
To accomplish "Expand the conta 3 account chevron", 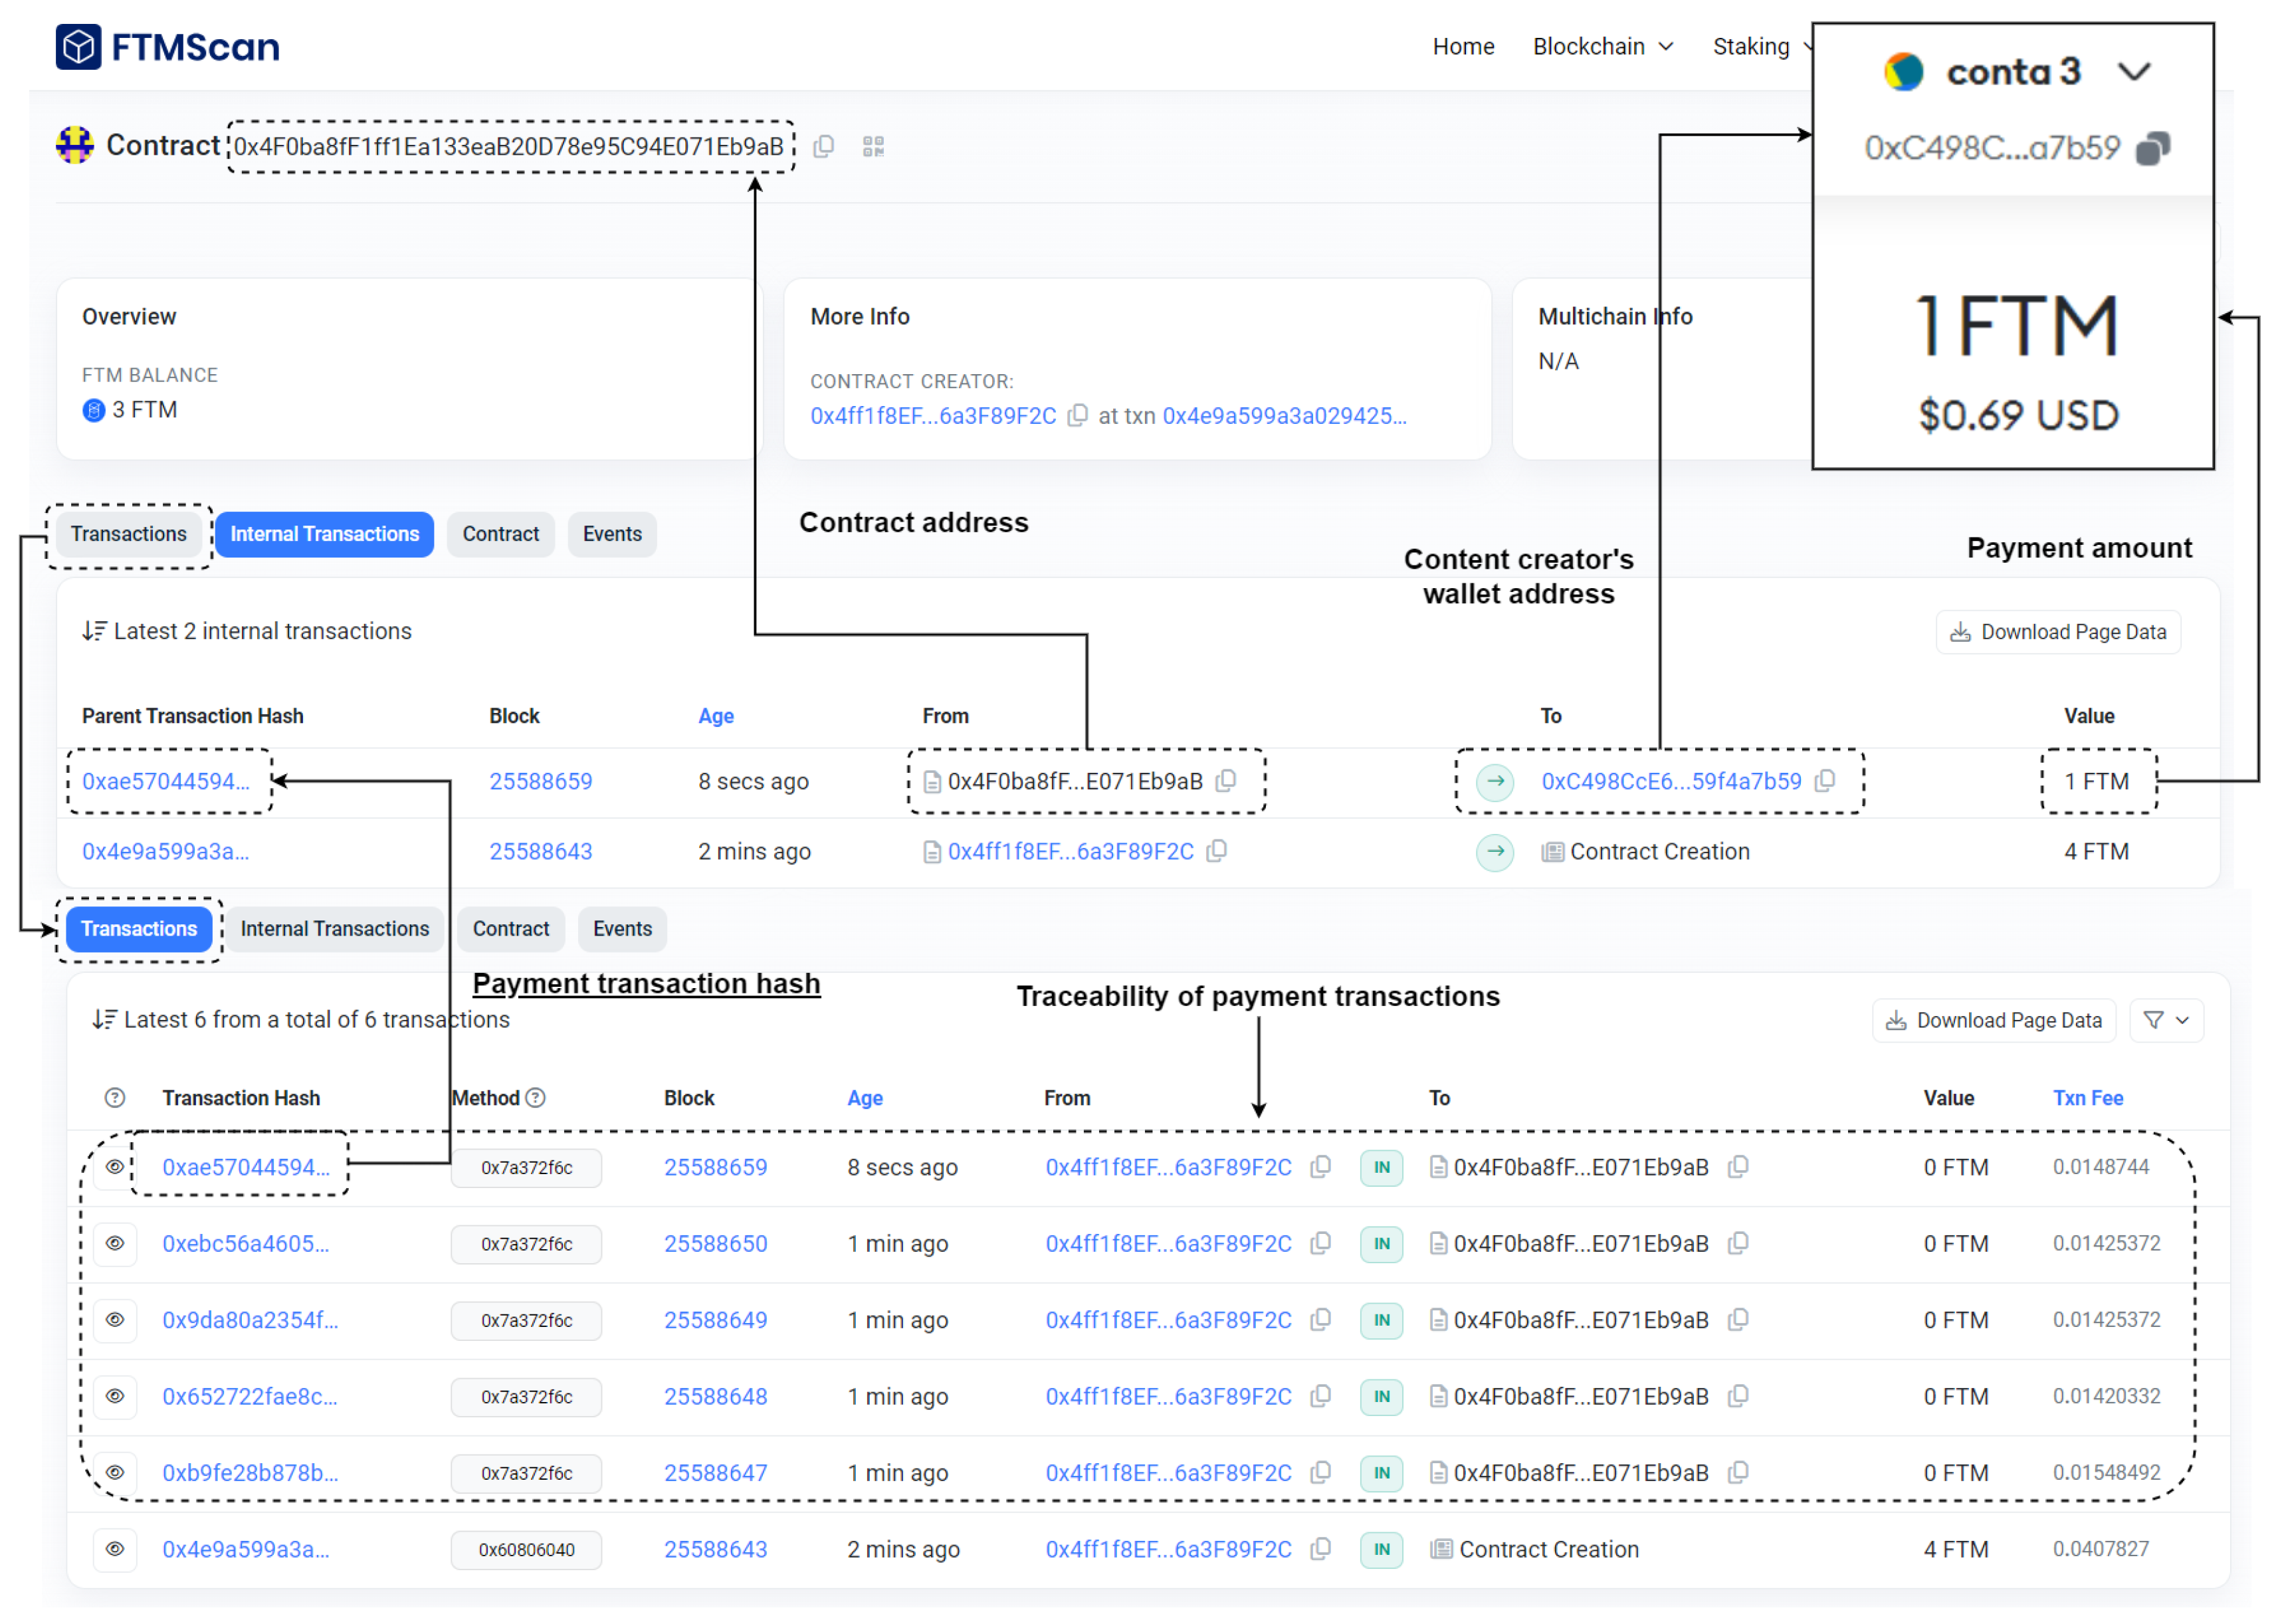I will [2134, 72].
